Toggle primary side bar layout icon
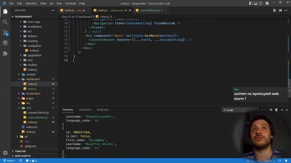This screenshot has width=291, height=163. click(x=251, y=3)
